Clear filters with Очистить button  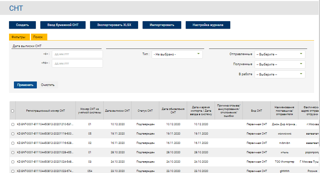(x=48, y=85)
